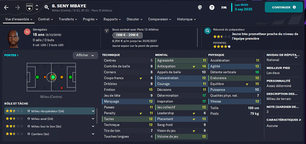Select the central midfield position dot on pitch
The height and width of the screenshot is (144, 306).
tap(53, 77)
